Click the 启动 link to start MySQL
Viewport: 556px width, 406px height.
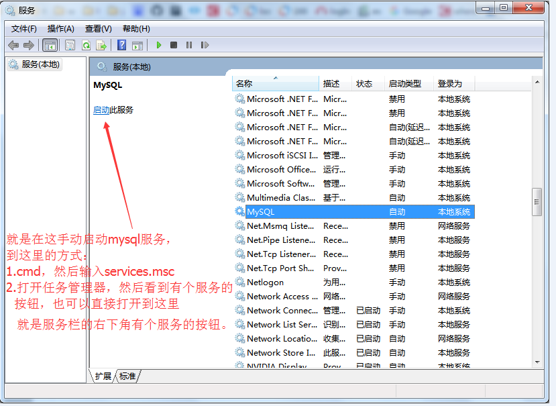coord(101,110)
